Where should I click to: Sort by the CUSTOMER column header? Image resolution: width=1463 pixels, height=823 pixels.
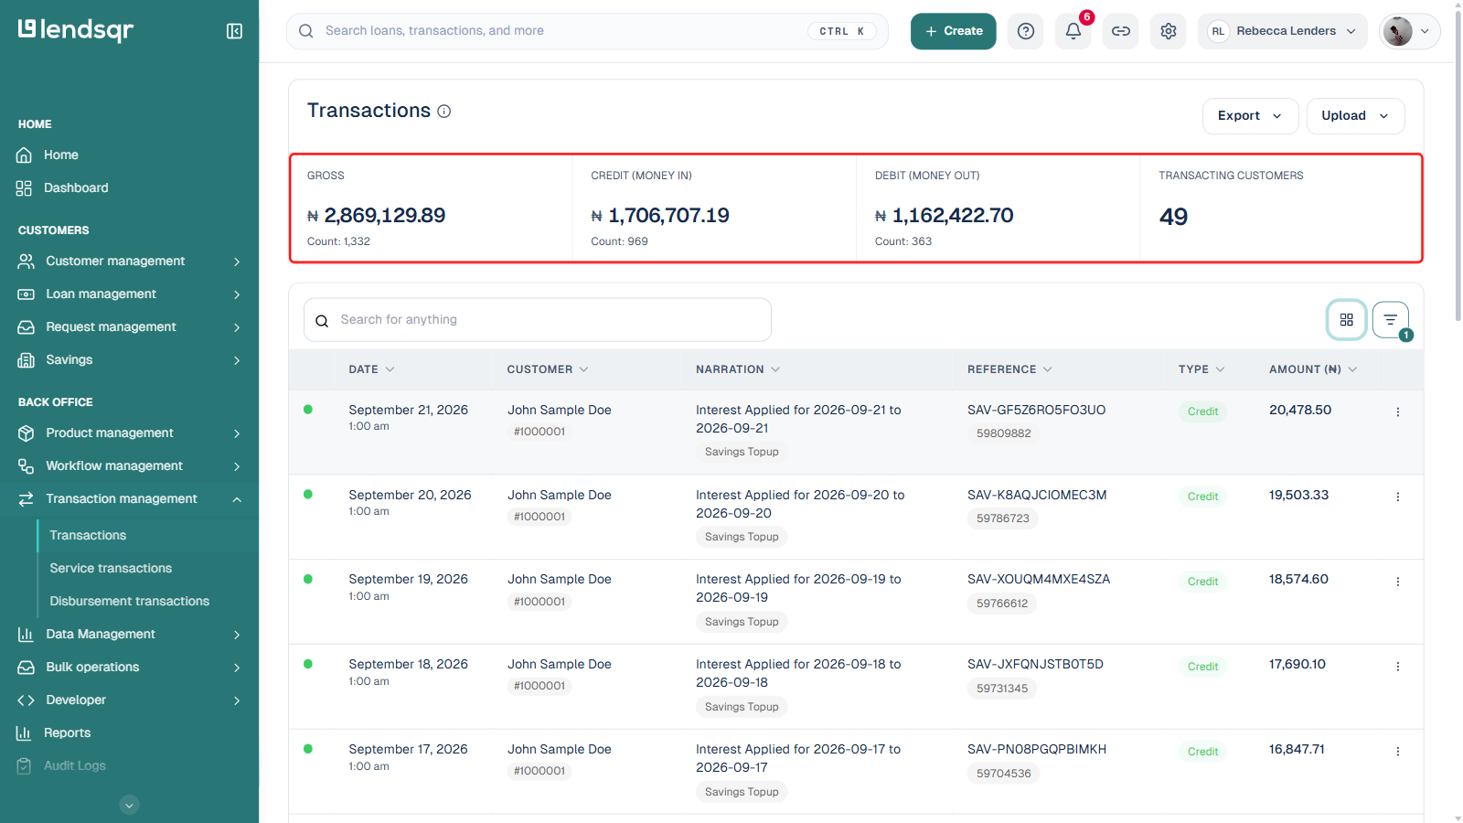548,369
